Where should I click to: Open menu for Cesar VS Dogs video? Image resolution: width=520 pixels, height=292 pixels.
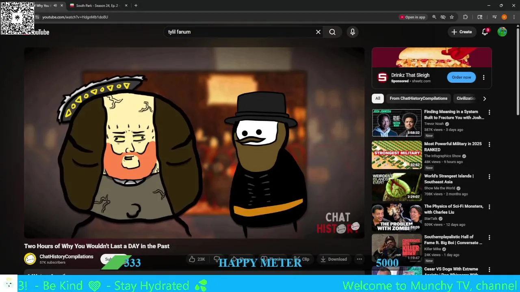[x=489, y=270]
